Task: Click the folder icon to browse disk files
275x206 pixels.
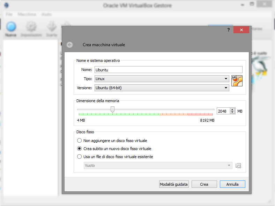Action: coord(238,165)
